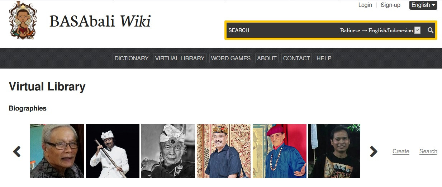The height and width of the screenshot is (187, 442).
Task: Advance biographies carousel with right arrow
Action: [374, 151]
